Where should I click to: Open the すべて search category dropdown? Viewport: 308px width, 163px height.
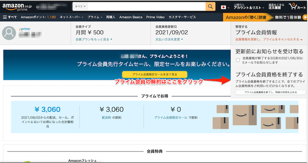pos(80,7)
